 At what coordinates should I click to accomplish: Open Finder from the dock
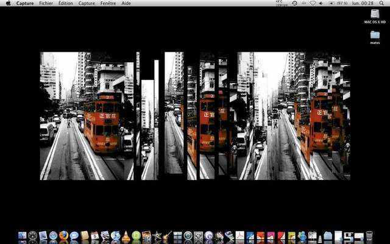point(22,235)
